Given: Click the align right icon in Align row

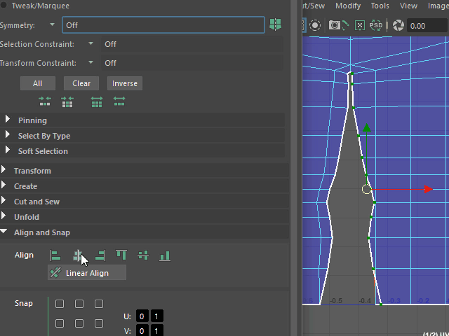Looking at the screenshot, I should click(x=100, y=255).
